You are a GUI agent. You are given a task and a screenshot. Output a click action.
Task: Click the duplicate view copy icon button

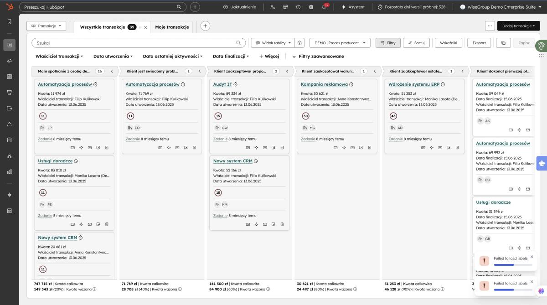pos(503,43)
